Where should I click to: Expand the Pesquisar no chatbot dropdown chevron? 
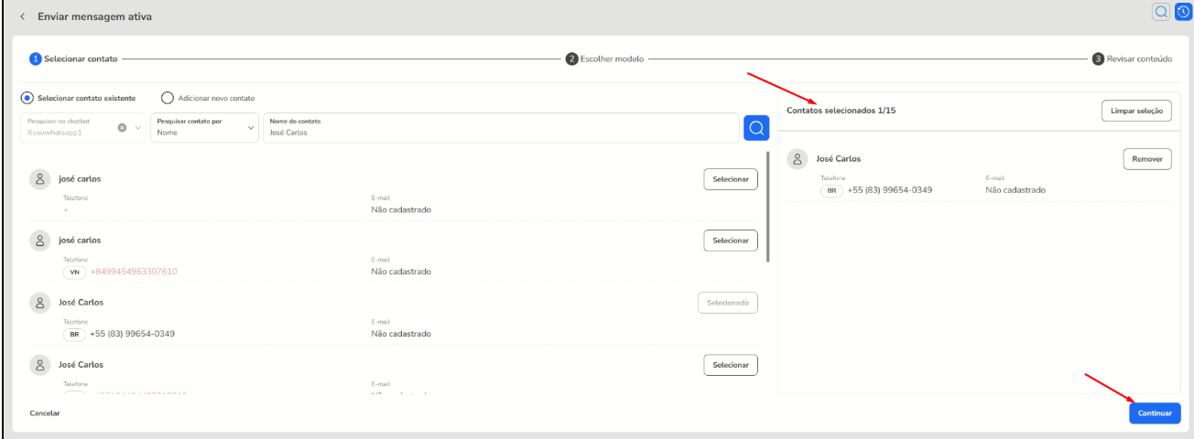pyautogui.click(x=138, y=128)
